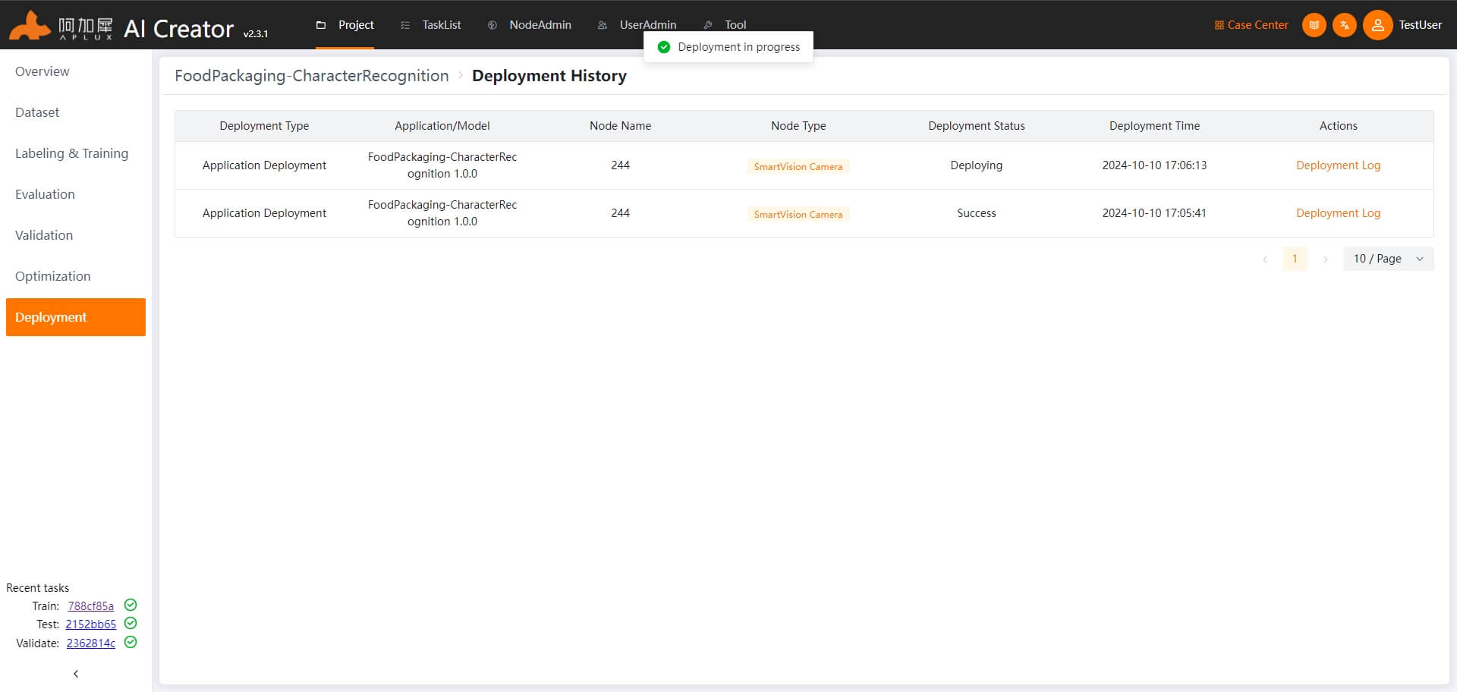
Task: Open Test task 2152bb65 link
Action: pos(90,624)
